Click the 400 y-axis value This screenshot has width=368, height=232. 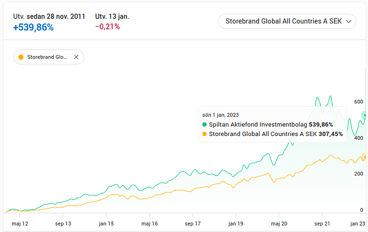point(358,138)
